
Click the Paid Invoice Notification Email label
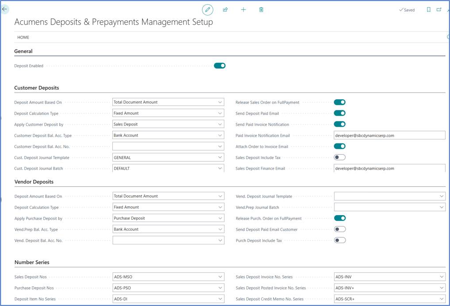tap(262, 136)
